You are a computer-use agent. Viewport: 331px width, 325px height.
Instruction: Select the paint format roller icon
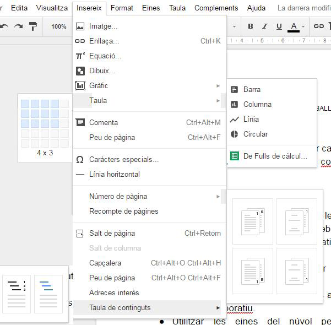[x=32, y=26]
